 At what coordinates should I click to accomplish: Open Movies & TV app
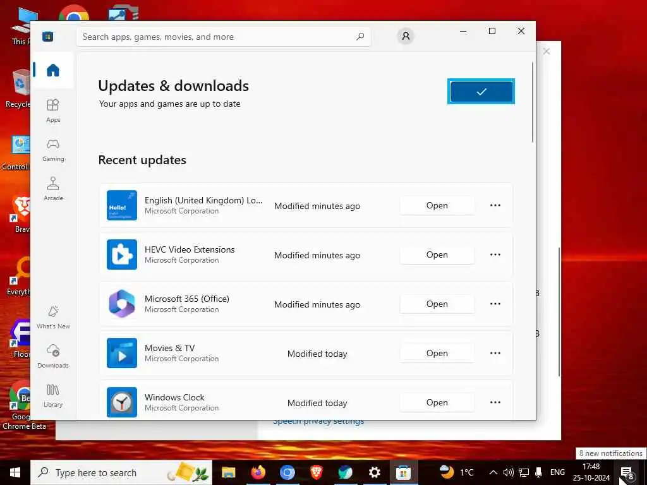437,353
